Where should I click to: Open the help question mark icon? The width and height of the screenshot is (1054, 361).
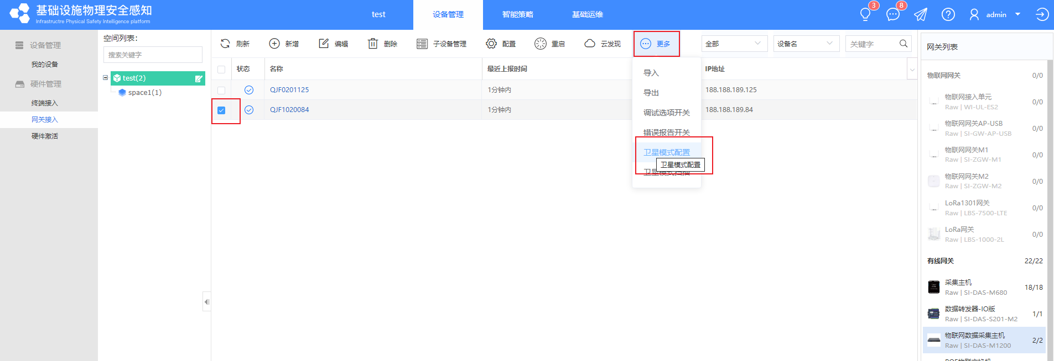pyautogui.click(x=948, y=14)
